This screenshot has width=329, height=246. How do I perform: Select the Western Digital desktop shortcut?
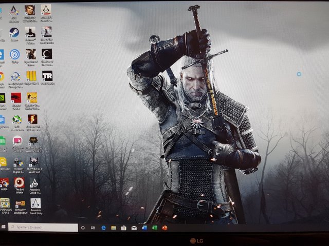pos(18,162)
